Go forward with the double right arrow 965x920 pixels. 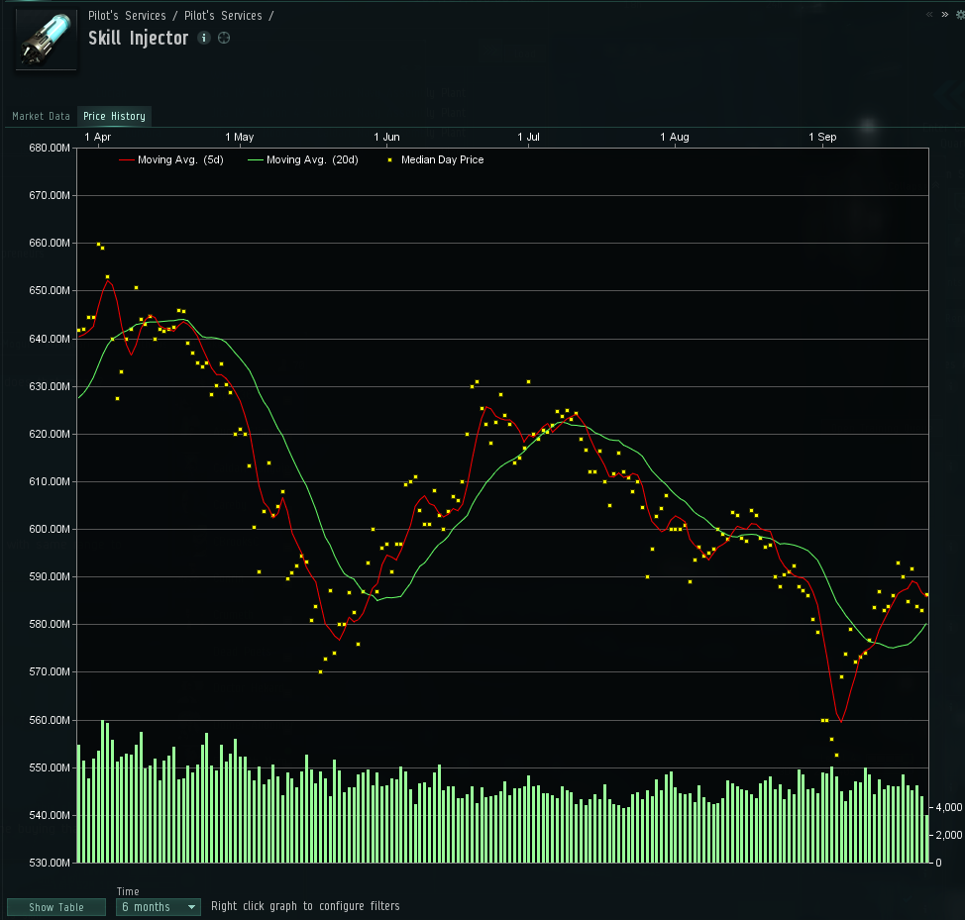(x=945, y=15)
